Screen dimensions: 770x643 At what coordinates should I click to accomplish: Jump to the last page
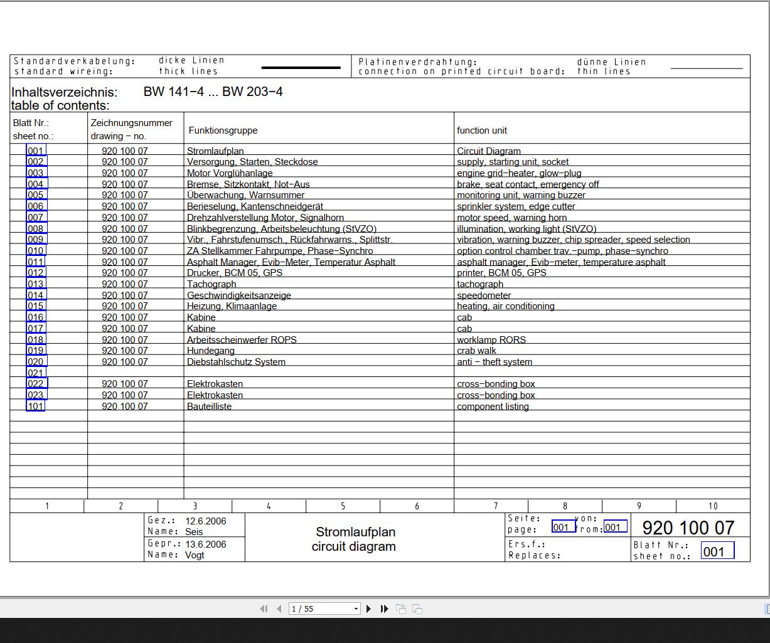[x=385, y=608]
